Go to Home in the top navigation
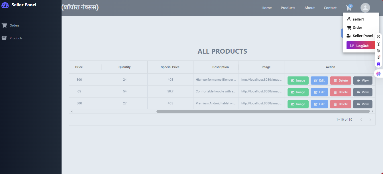 point(266,8)
